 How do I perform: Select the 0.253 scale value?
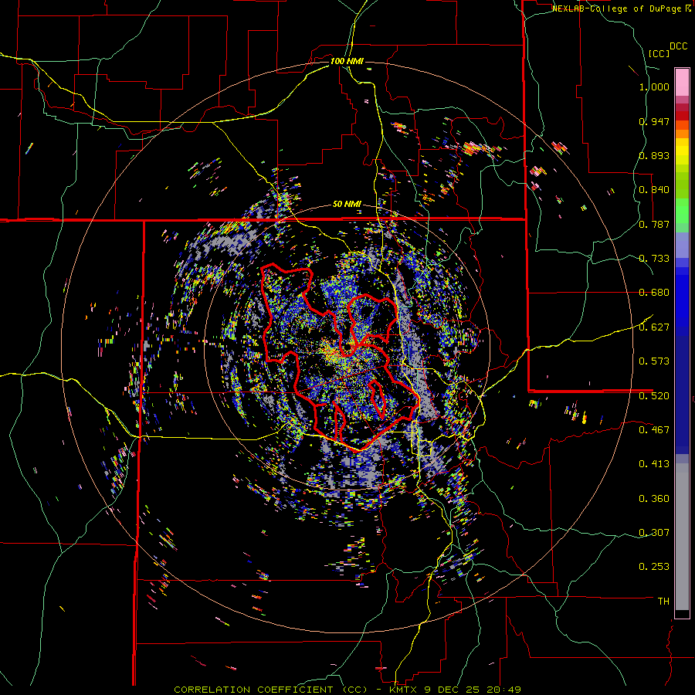point(654,567)
